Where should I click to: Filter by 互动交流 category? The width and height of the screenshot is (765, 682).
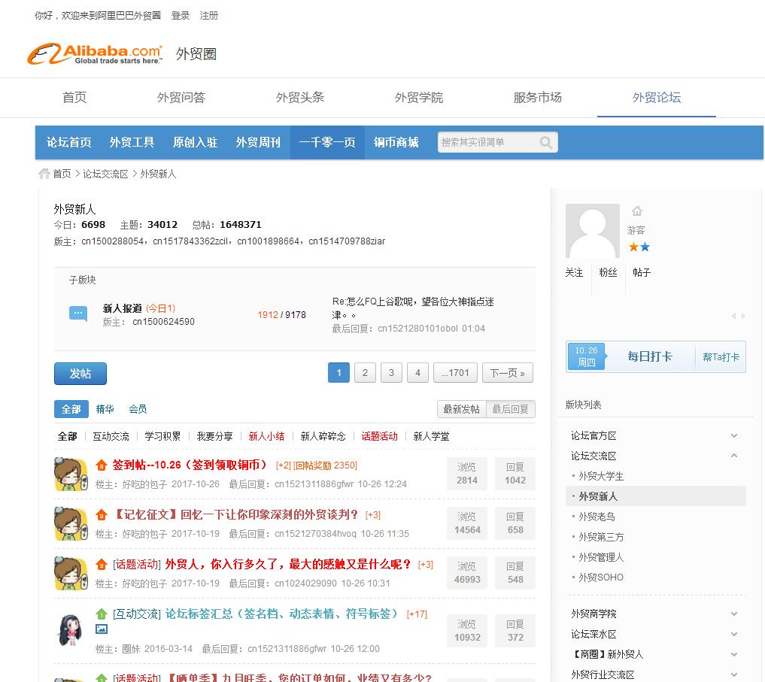pyautogui.click(x=111, y=436)
